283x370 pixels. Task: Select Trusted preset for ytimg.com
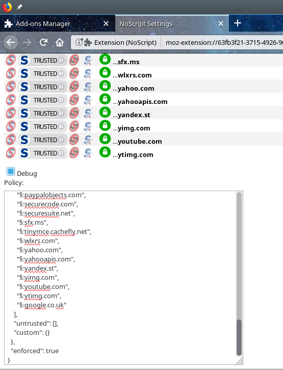coord(43,153)
